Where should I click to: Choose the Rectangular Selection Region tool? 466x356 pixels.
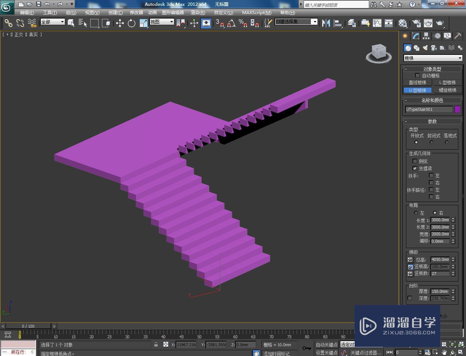point(95,23)
